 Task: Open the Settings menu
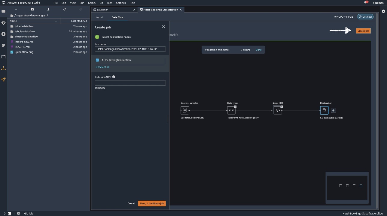pyautogui.click(x=121, y=3)
